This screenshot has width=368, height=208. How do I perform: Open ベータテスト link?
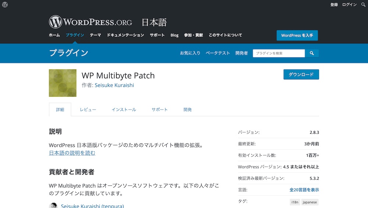point(217,53)
